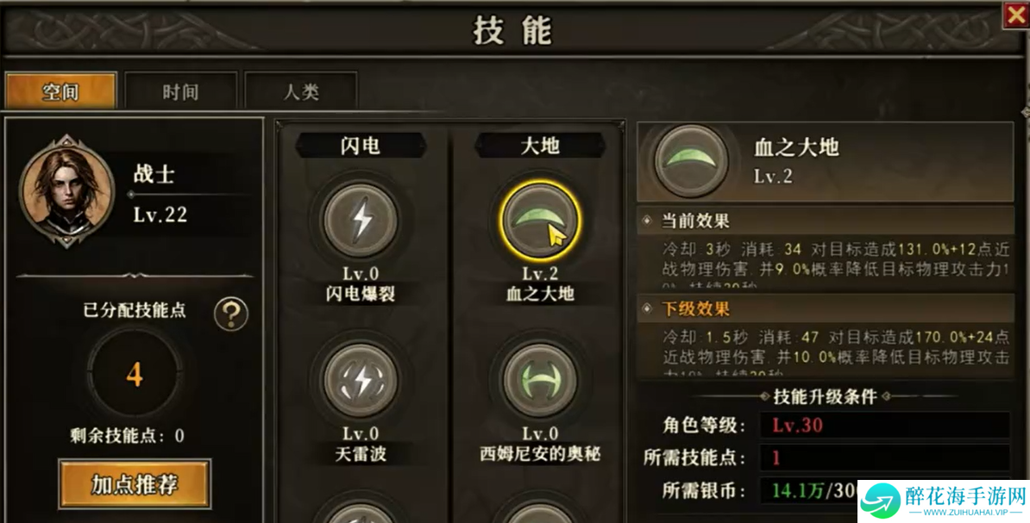Expand the 当前效果 section header
The width and height of the screenshot is (1030, 523).
point(825,221)
